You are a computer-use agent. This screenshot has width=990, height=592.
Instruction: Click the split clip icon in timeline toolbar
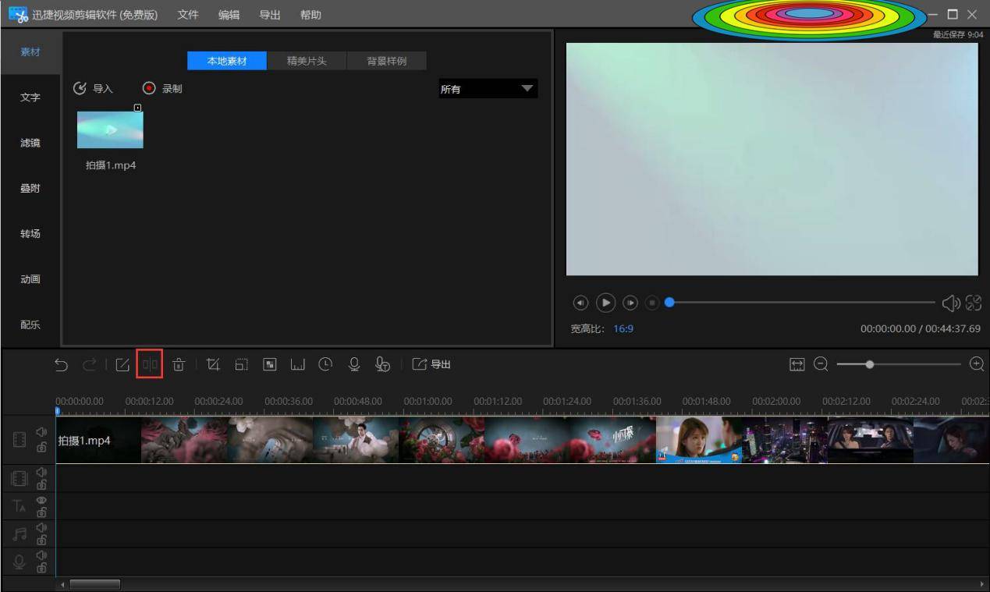point(149,364)
